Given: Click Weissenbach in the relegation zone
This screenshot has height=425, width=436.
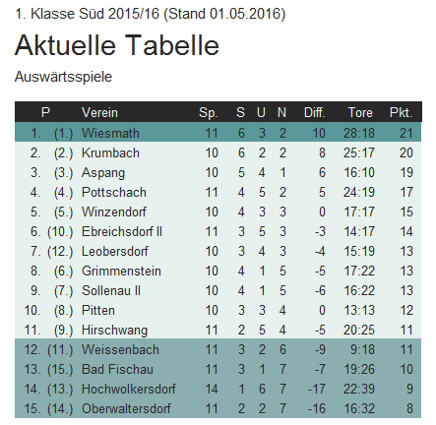Looking at the screenshot, I should click(x=120, y=349).
